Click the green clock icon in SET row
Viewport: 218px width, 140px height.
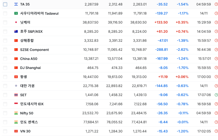pyautogui.click(x=216, y=95)
